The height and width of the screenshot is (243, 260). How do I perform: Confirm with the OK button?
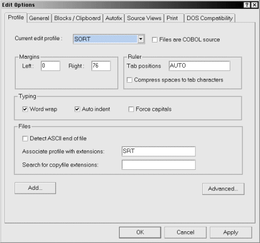(x=140, y=232)
